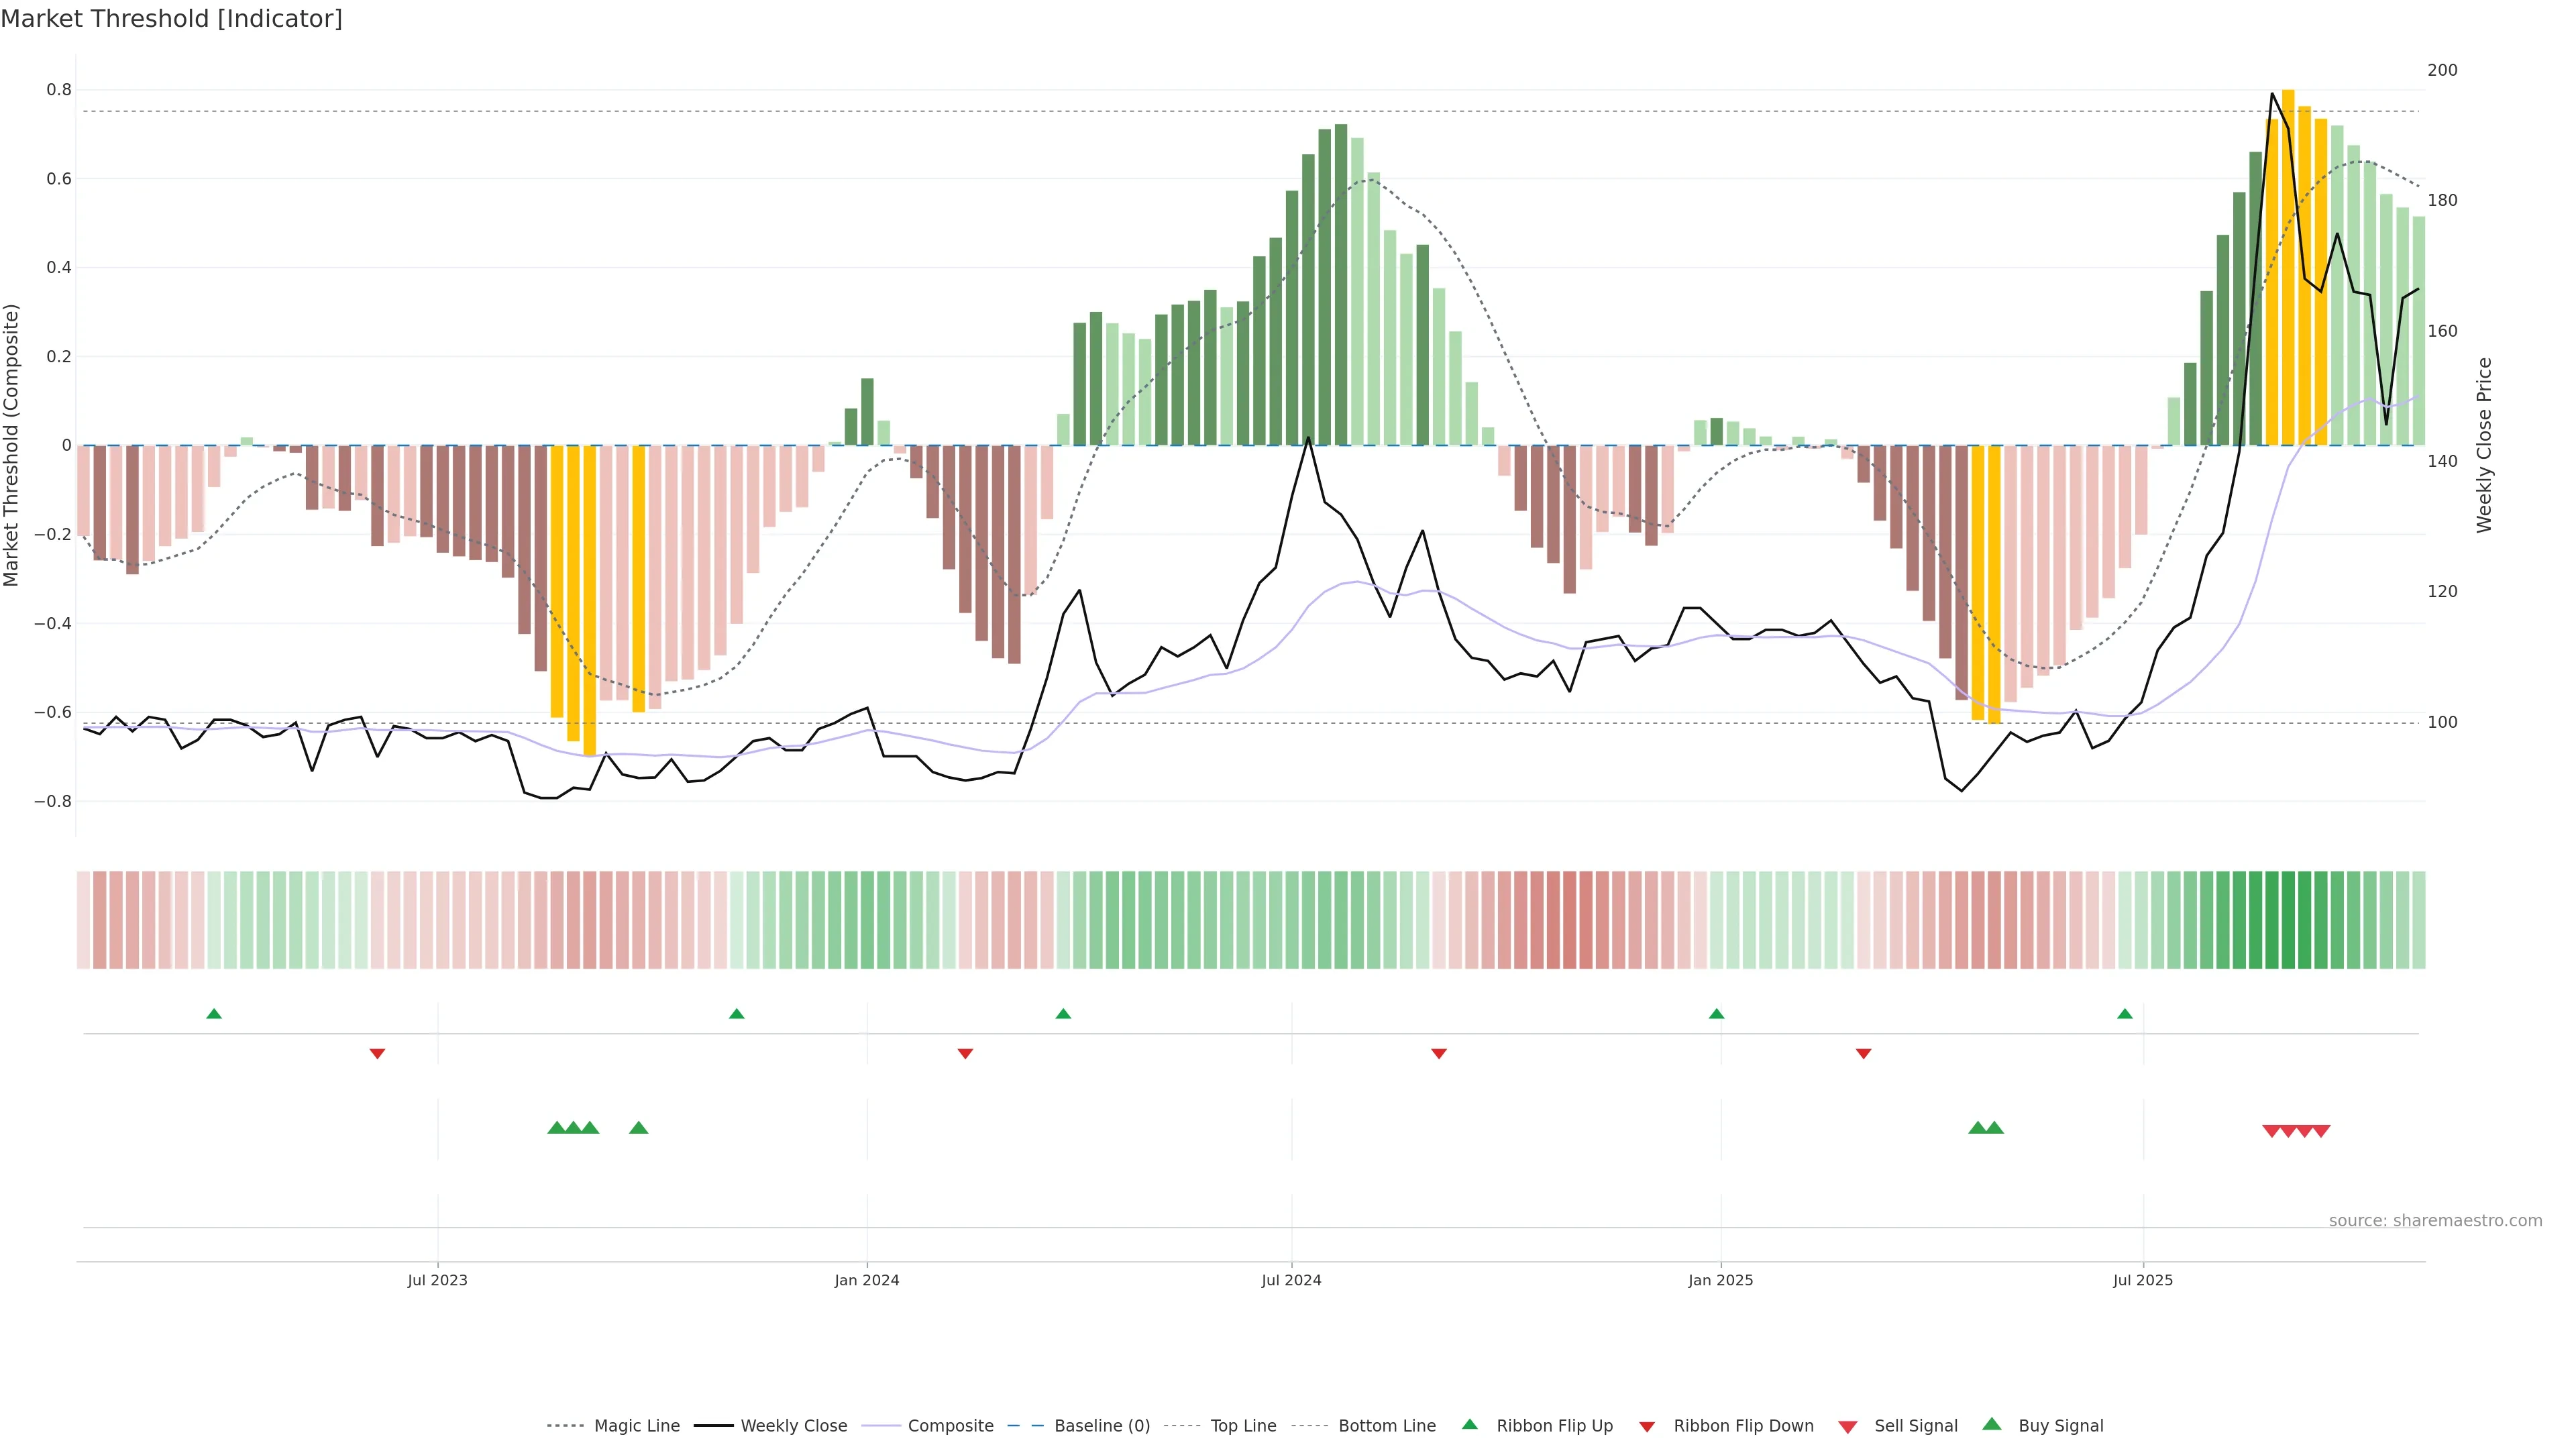Click the Jul 2025 x-axis tick label
This screenshot has width=2576, height=1449.
click(2143, 1280)
